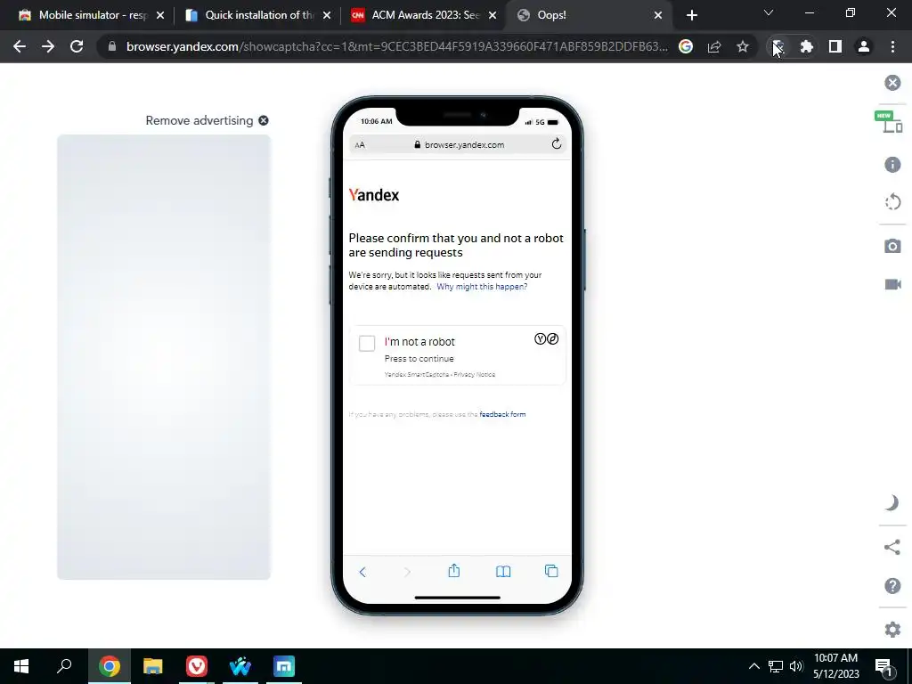Image resolution: width=912 pixels, height=684 pixels.
Task: Click the Chrome taskbar icon
Action: point(110,666)
